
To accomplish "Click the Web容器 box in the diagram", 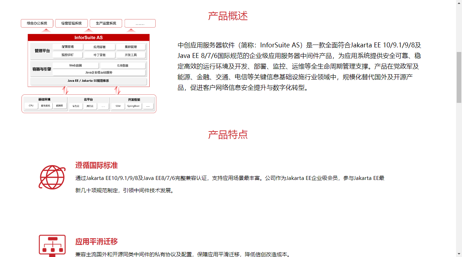I will [76, 66].
